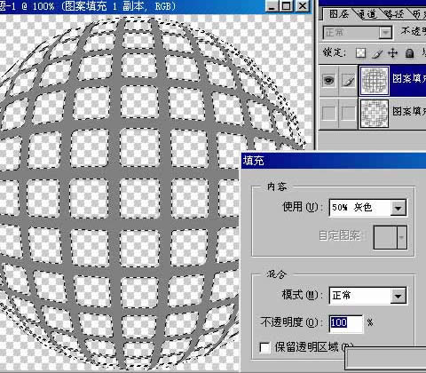Switch to 通道 tab
426x373 pixels.
click(x=367, y=14)
